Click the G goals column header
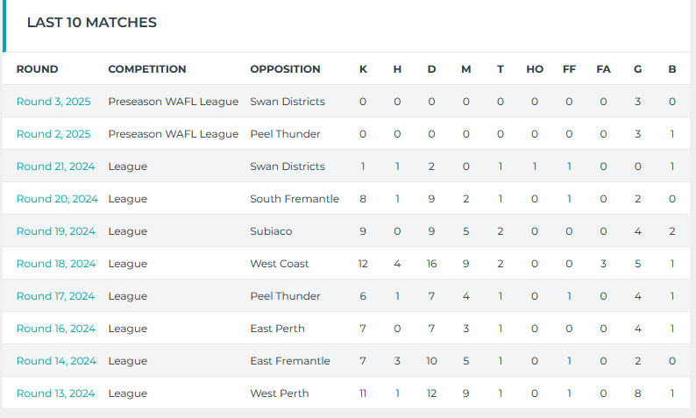696x418 pixels. (x=638, y=69)
